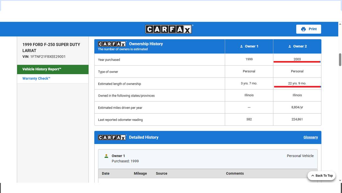342x193 pixels.
Task: Click the Mileage column header
Action: [140, 173]
